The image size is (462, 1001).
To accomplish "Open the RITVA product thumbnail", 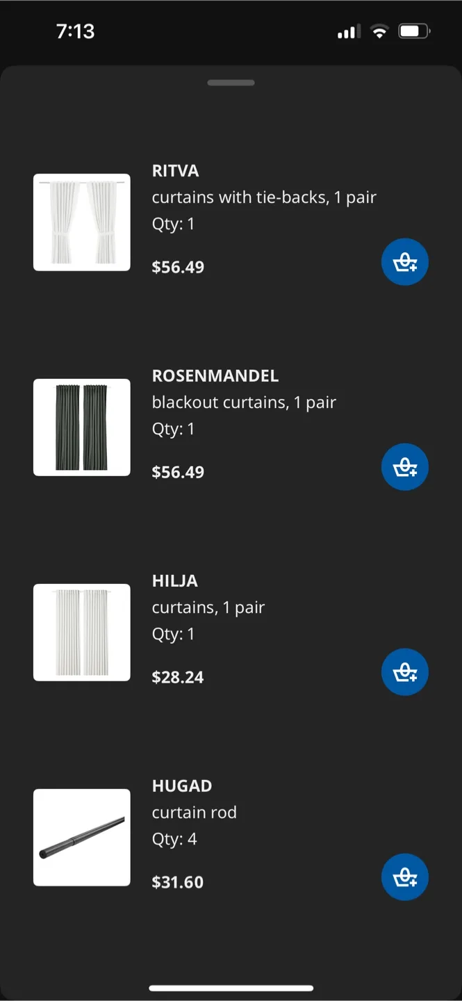I will [x=81, y=221].
